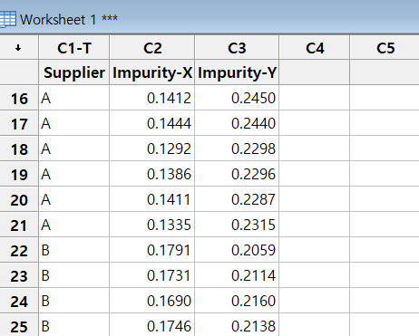
Task: Click the cell with value 0.1791
Action: pyautogui.click(x=152, y=250)
